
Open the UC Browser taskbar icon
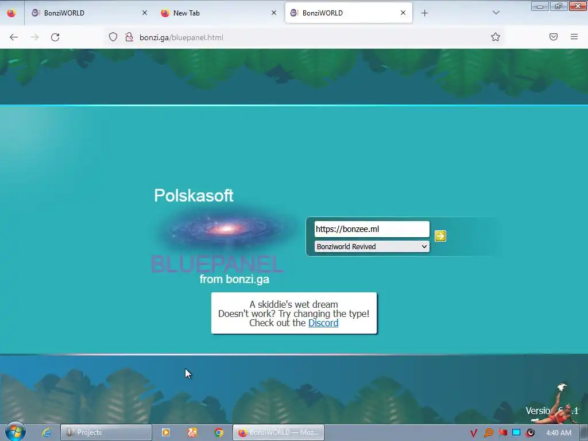click(192, 432)
